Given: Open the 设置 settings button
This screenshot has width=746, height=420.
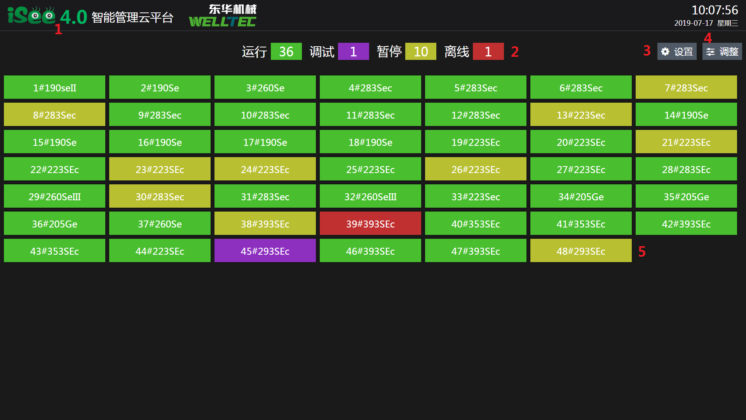Looking at the screenshot, I should tap(677, 52).
